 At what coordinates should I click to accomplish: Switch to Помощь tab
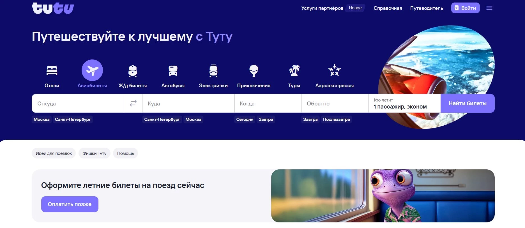click(125, 153)
